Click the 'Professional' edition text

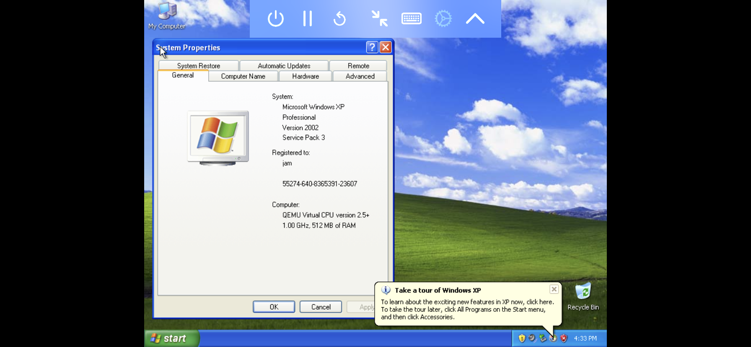point(299,117)
